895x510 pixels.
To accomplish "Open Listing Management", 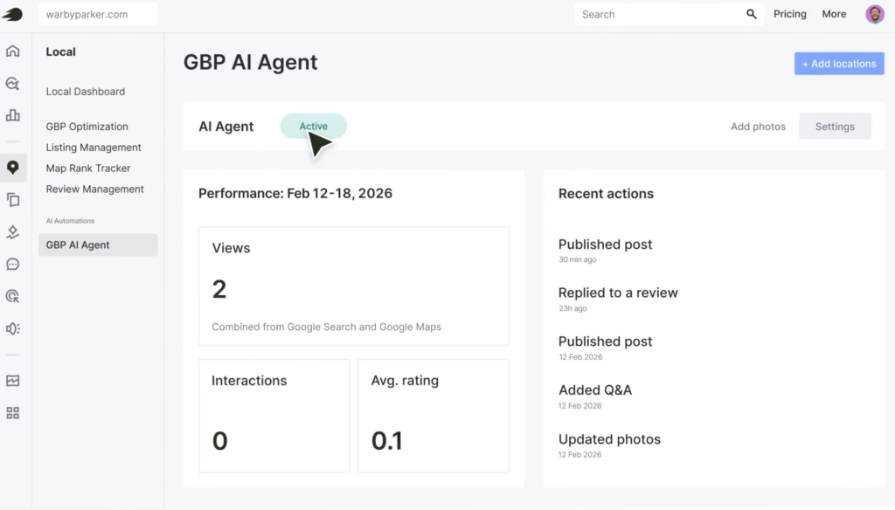I will (93, 148).
